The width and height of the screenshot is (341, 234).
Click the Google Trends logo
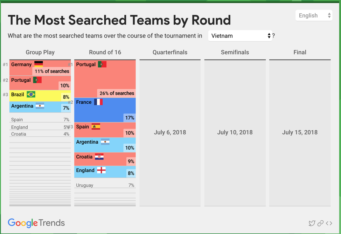click(36, 223)
